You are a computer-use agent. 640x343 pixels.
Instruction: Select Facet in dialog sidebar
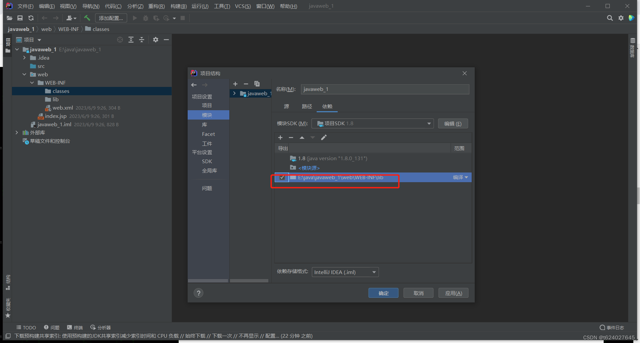(x=208, y=134)
